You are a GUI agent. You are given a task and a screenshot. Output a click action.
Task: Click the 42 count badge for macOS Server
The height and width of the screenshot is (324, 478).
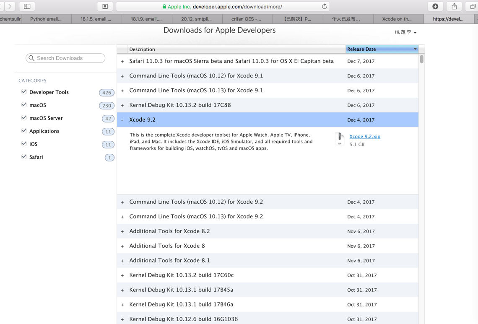coord(108,119)
